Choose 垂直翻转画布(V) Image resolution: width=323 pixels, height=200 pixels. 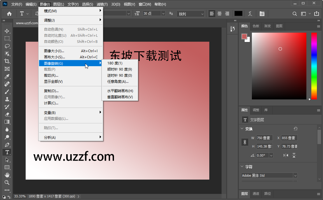120,97
